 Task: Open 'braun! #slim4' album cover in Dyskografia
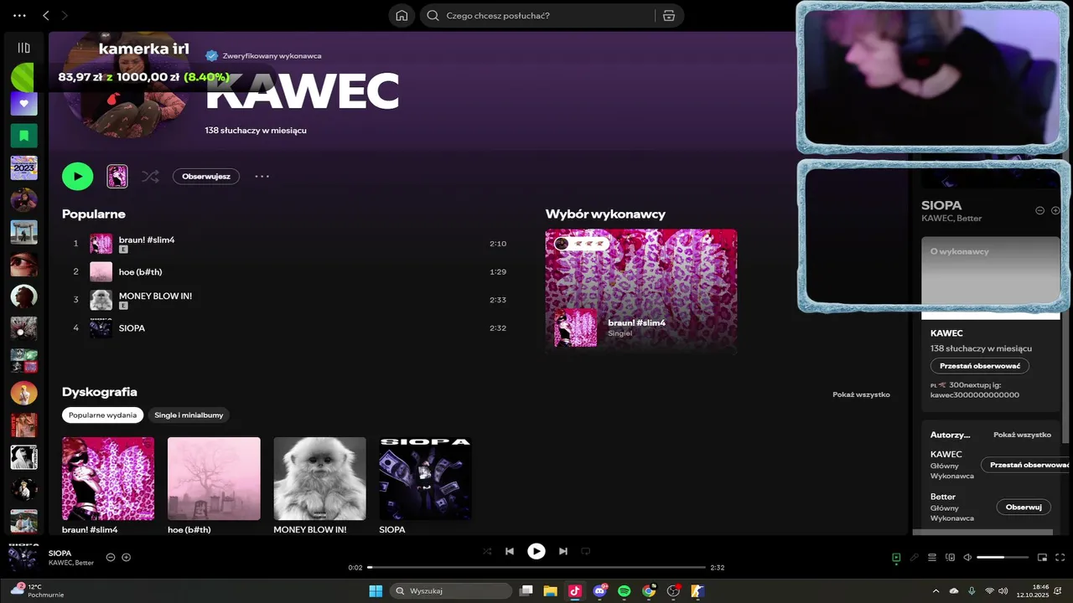[x=108, y=478]
